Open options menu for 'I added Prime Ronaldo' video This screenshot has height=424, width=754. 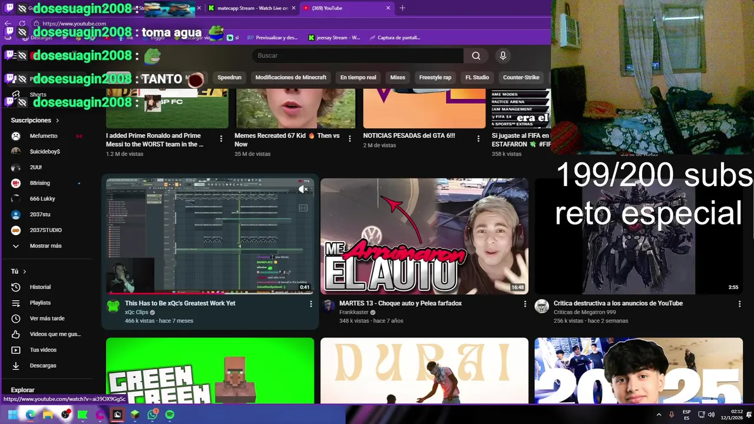(x=221, y=139)
